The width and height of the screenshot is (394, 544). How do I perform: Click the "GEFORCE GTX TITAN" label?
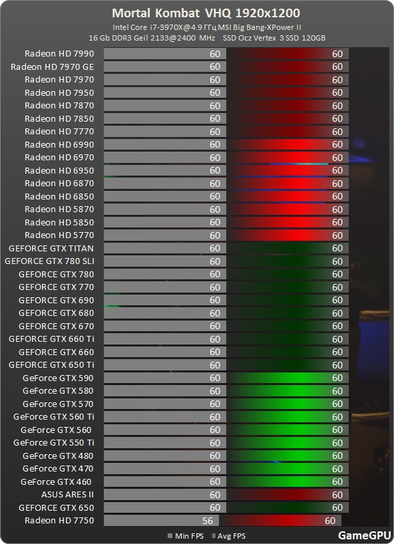click(x=51, y=248)
